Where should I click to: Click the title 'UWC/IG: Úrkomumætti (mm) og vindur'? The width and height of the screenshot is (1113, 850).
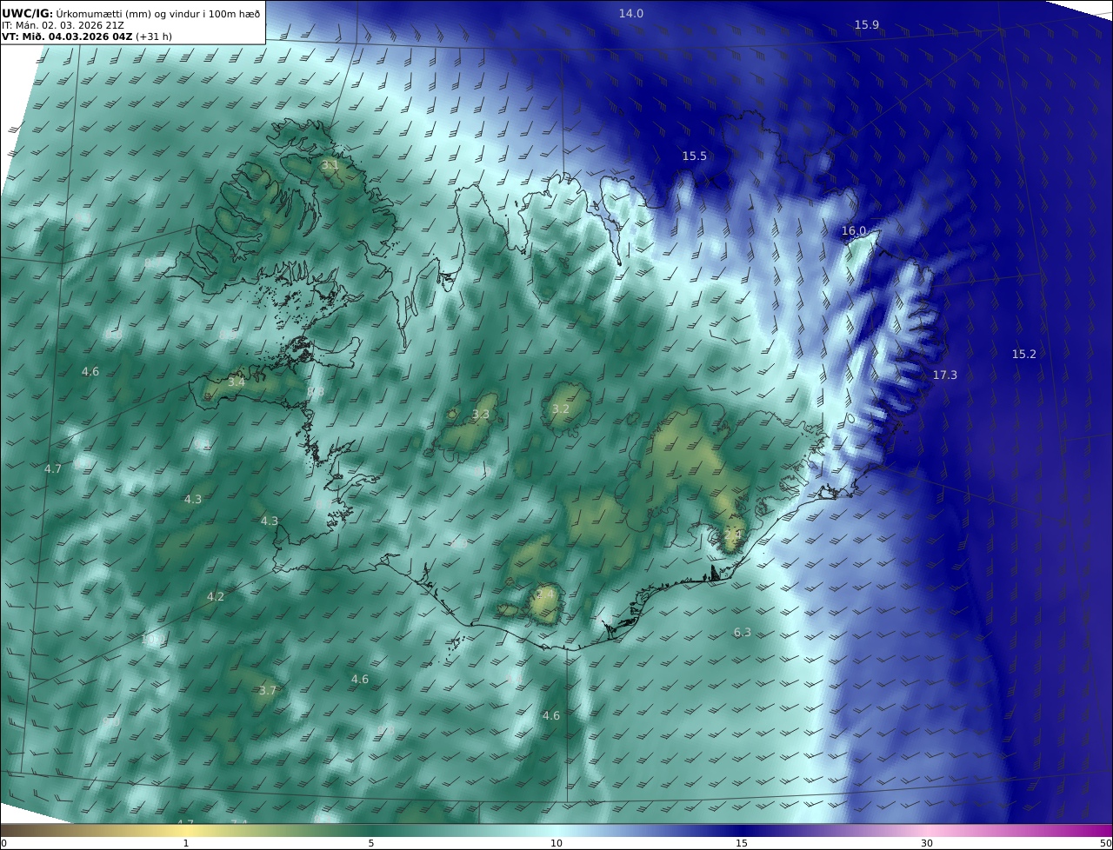click(x=131, y=14)
